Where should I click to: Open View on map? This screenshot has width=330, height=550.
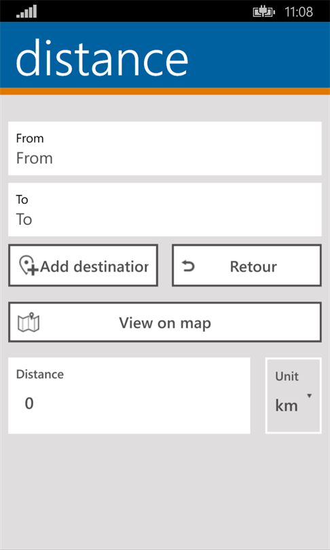[165, 322]
